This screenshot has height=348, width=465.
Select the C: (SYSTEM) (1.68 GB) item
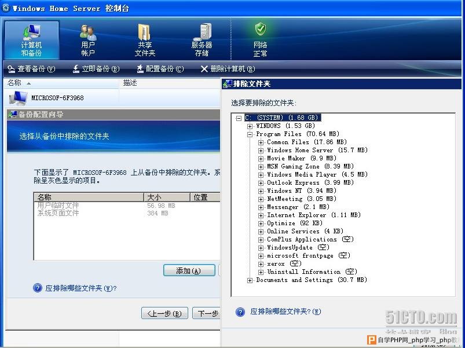(283, 118)
